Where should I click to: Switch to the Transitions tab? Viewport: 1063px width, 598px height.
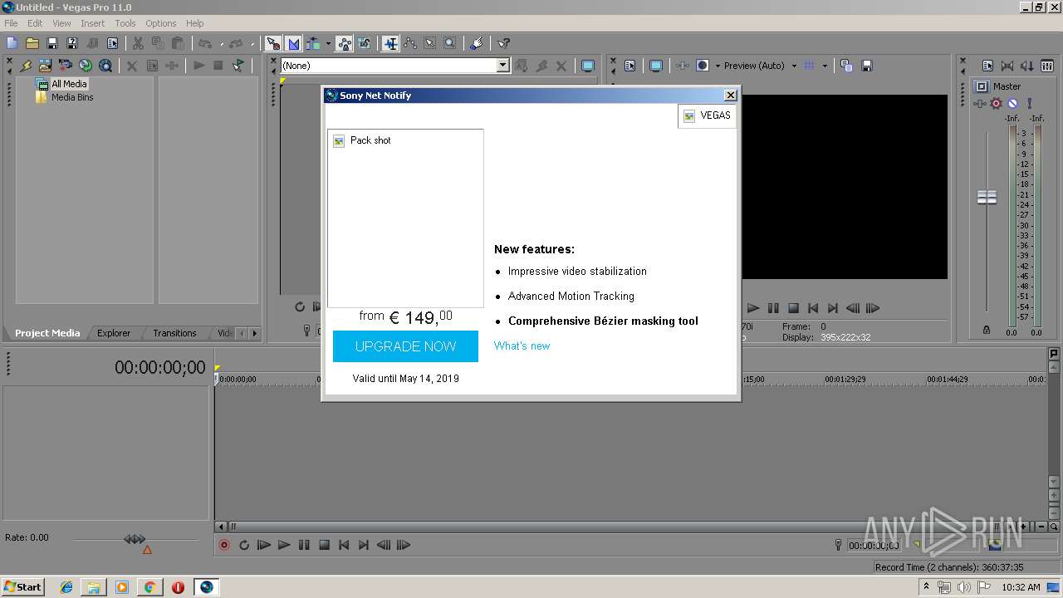point(174,333)
